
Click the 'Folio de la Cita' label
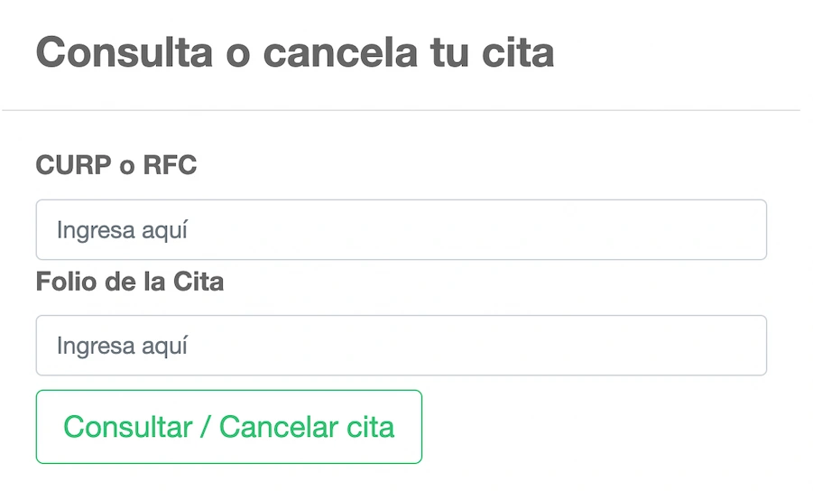tap(129, 282)
